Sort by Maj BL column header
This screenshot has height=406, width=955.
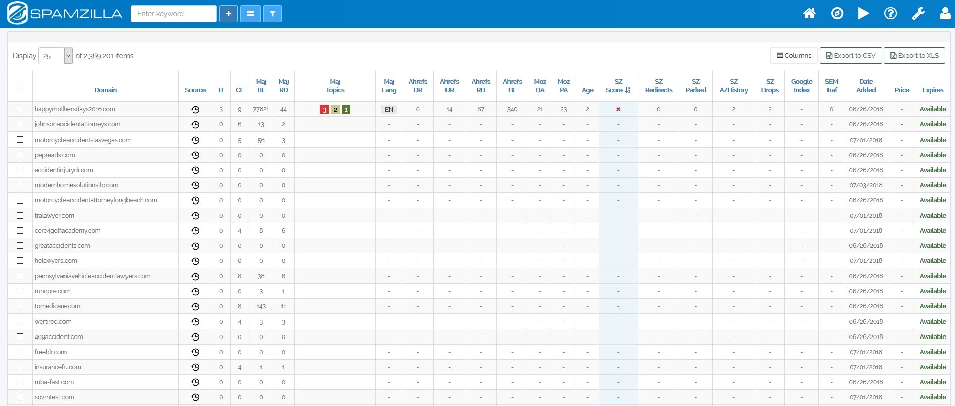pos(261,86)
